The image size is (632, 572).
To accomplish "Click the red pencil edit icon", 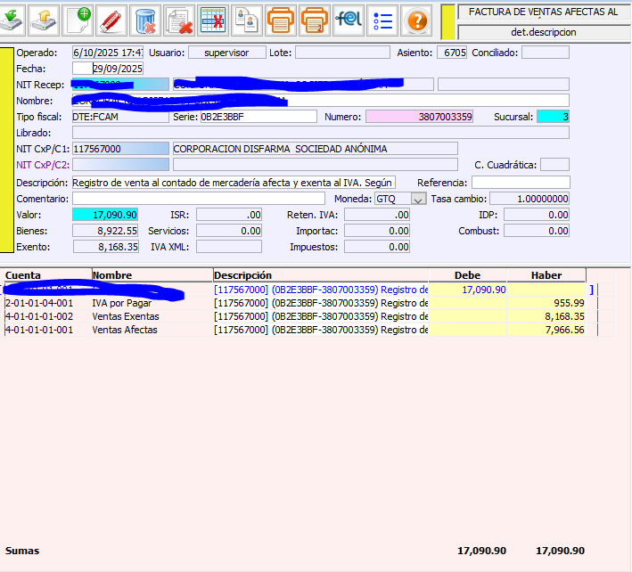I will pos(111,19).
